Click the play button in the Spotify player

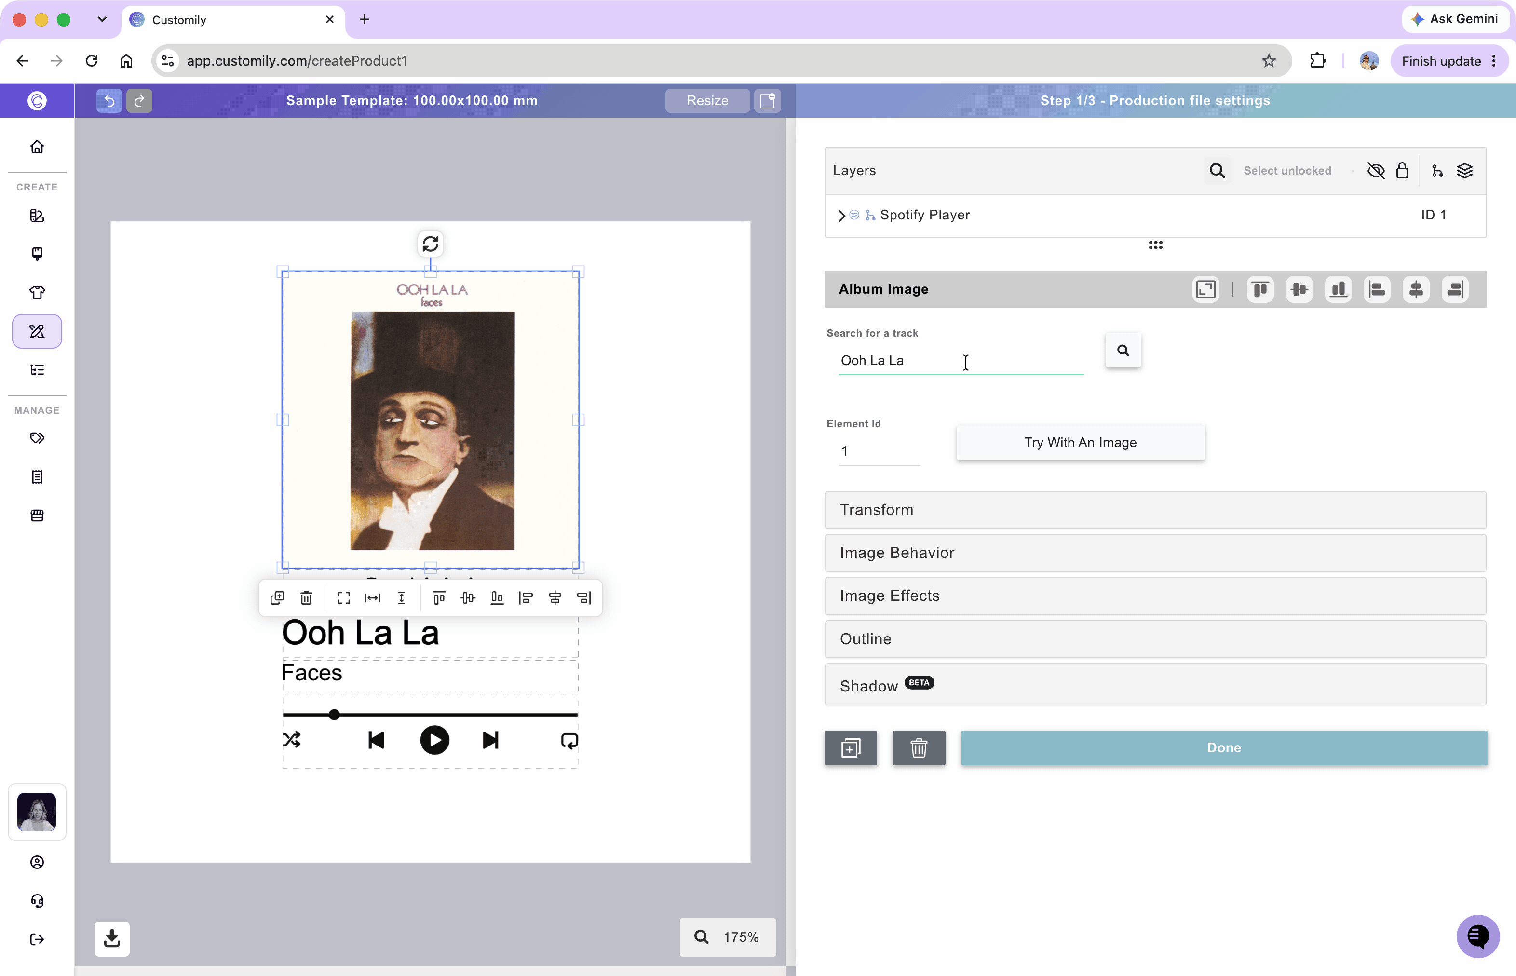pyautogui.click(x=435, y=740)
